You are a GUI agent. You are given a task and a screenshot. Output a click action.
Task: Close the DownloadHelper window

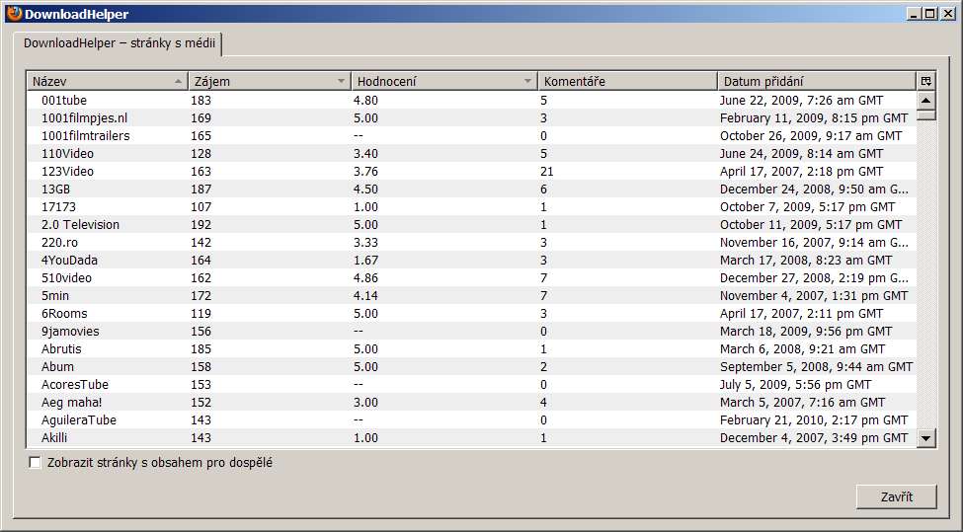click(x=947, y=14)
